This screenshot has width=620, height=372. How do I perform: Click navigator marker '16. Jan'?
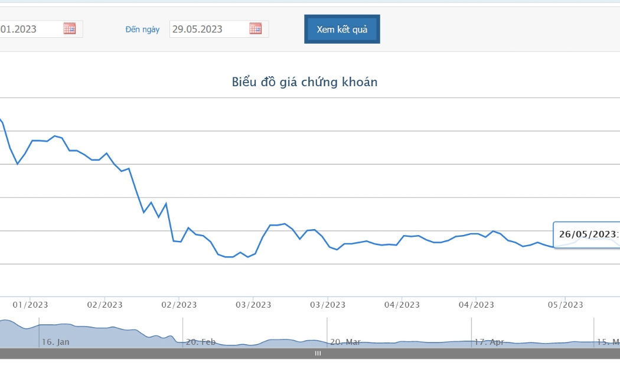tap(56, 342)
